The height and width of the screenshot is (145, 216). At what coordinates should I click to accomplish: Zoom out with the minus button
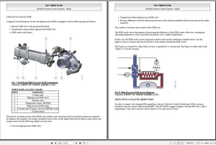click(x=198, y=143)
